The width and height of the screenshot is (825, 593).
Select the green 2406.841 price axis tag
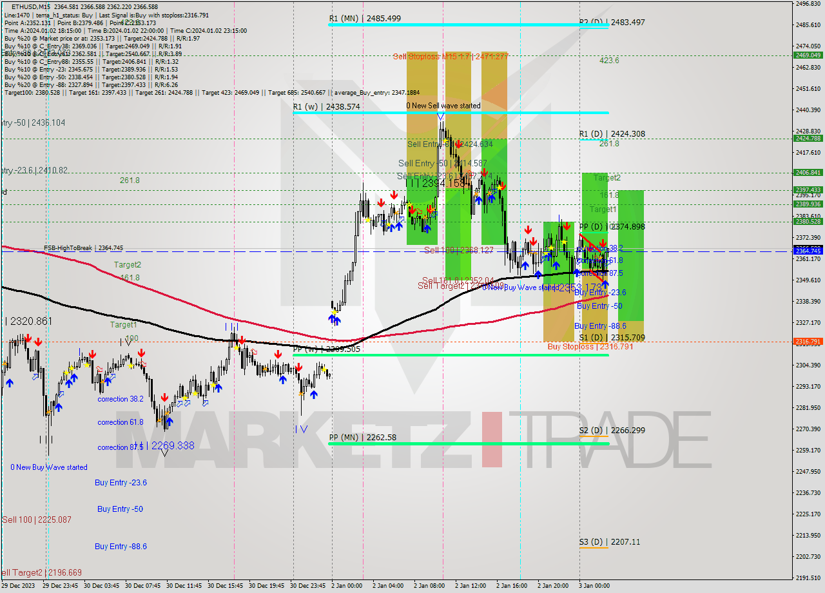[808, 172]
